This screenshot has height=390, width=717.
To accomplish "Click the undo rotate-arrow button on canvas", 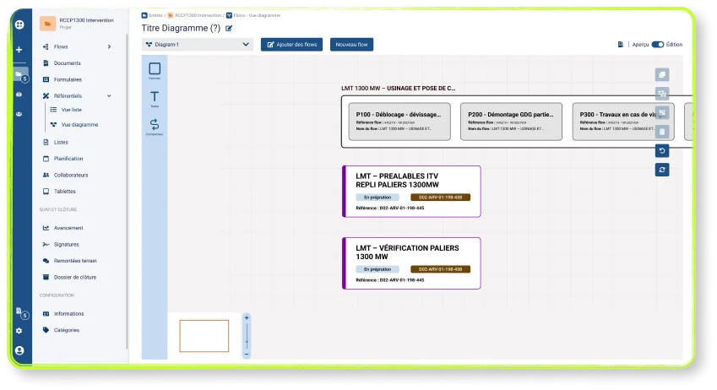I will coord(661,151).
